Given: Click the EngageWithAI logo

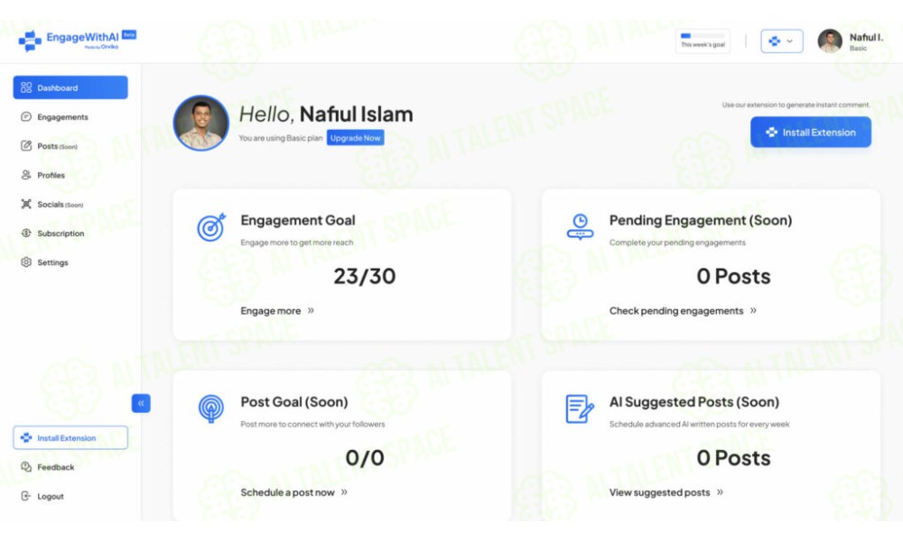Looking at the screenshot, I should click(x=77, y=41).
